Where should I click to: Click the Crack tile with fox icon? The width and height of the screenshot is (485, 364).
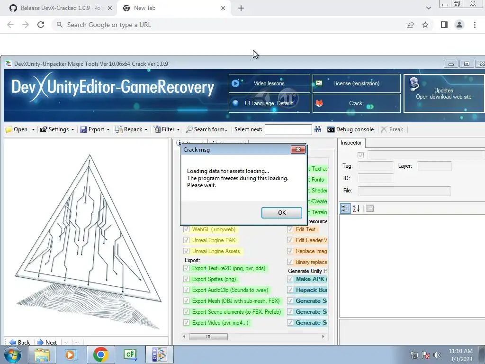[356, 103]
